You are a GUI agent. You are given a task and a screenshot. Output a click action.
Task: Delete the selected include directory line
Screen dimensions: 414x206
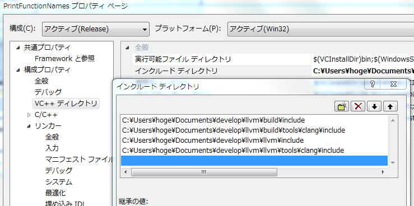(x=358, y=106)
